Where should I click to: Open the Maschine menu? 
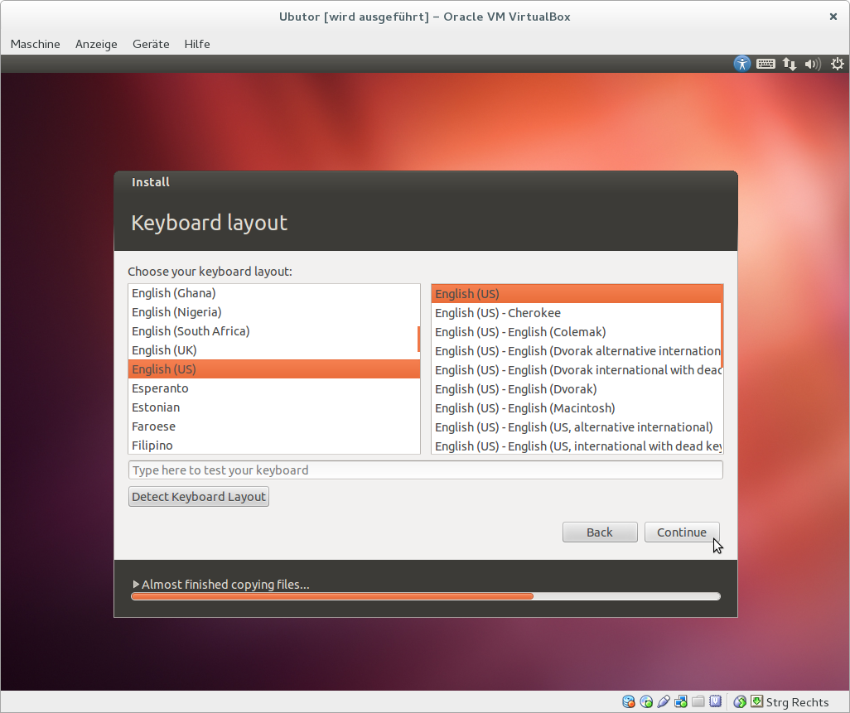[x=35, y=44]
